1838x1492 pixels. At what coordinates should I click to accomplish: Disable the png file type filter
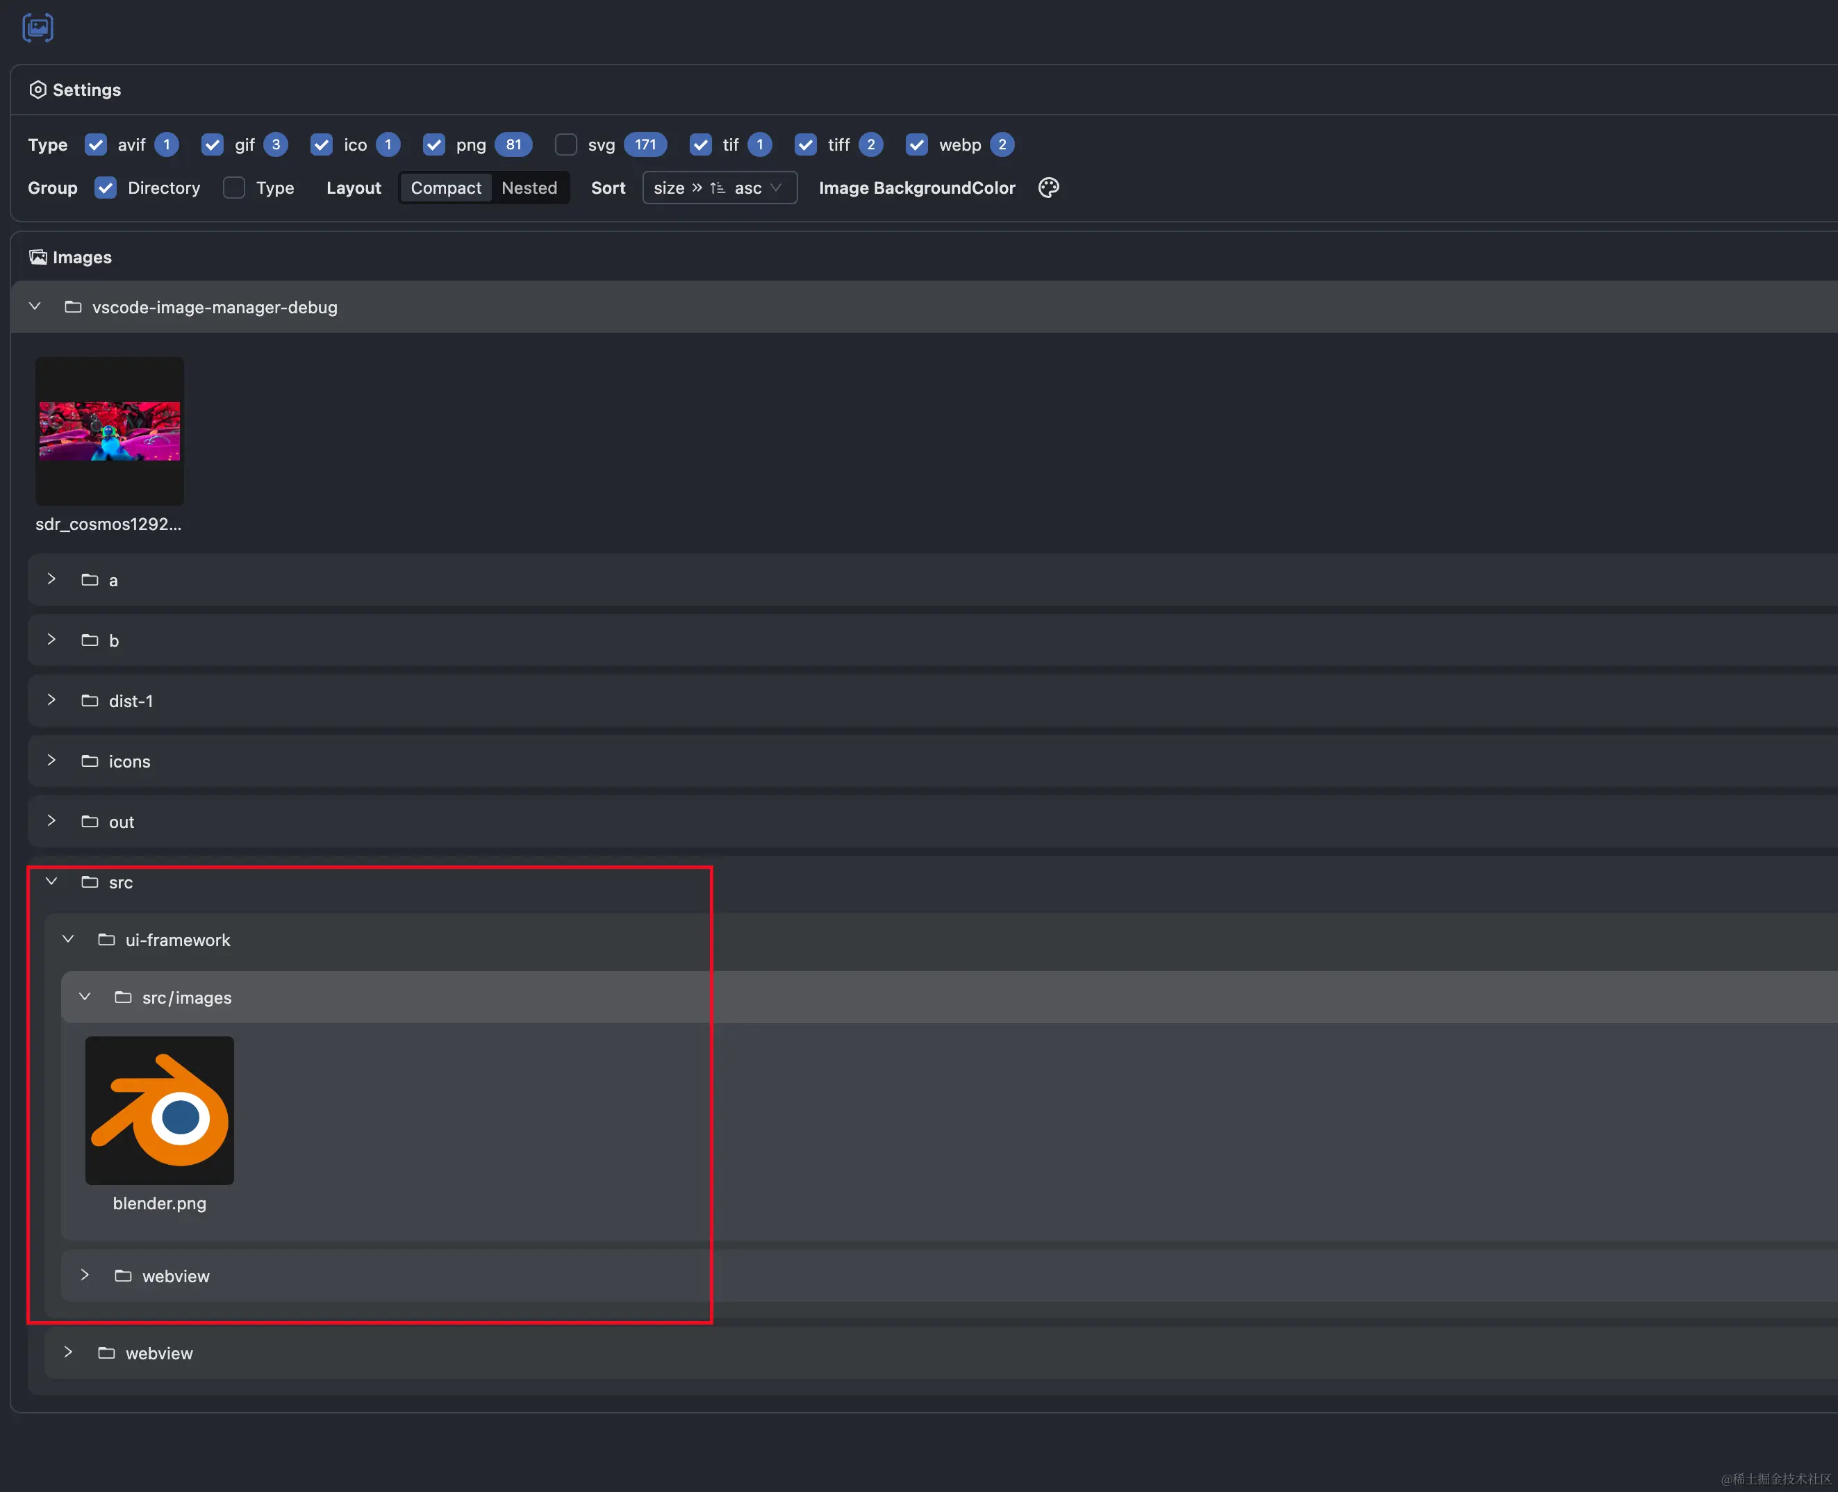433,144
